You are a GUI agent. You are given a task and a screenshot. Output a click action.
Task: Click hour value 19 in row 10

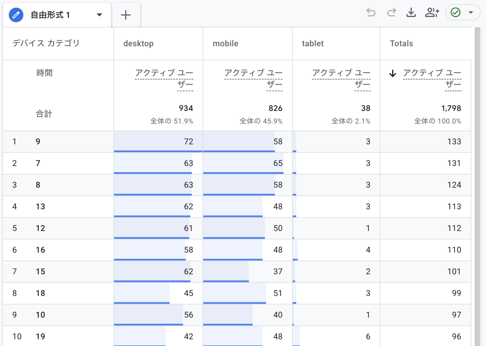click(40, 336)
